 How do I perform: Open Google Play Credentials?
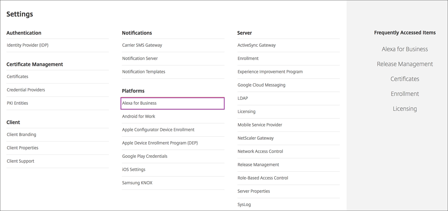click(145, 156)
